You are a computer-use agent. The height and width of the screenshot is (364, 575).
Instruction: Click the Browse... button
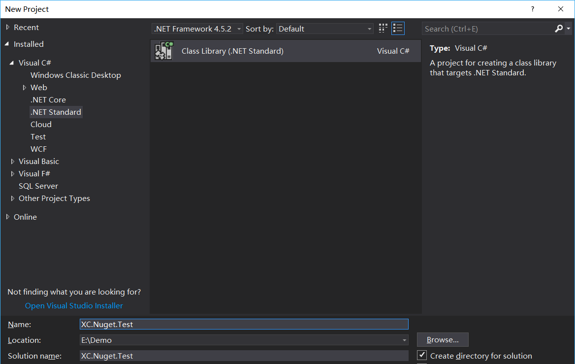point(443,340)
